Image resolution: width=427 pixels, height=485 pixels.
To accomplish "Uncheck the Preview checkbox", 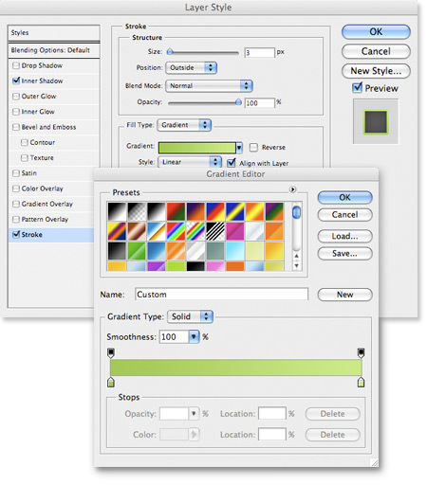I will click(x=357, y=87).
